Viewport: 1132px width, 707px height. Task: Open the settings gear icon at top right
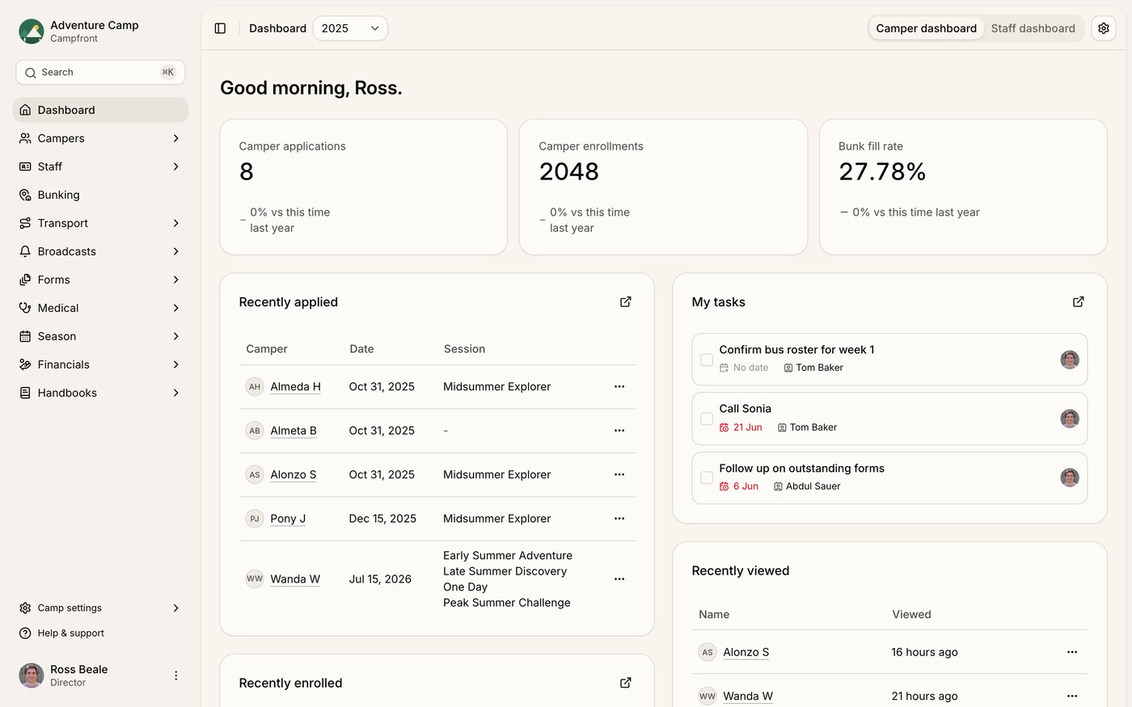[1104, 28]
